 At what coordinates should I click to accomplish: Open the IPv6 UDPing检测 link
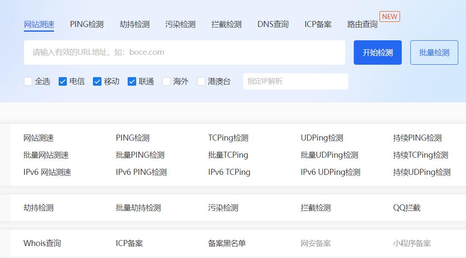pyautogui.click(x=330, y=172)
